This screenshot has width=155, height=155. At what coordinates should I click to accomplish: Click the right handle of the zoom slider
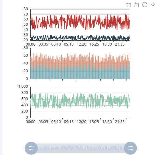point(130,148)
